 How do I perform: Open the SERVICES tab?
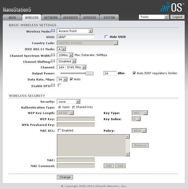tap(90, 18)
